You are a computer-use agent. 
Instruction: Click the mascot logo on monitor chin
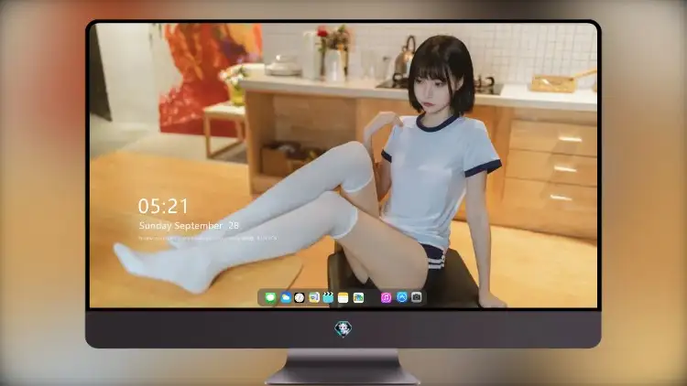coord(343,328)
